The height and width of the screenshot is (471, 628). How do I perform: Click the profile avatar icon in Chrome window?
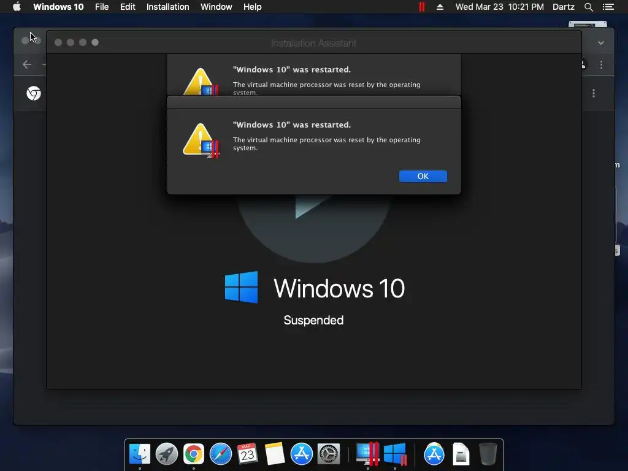[x=584, y=64]
